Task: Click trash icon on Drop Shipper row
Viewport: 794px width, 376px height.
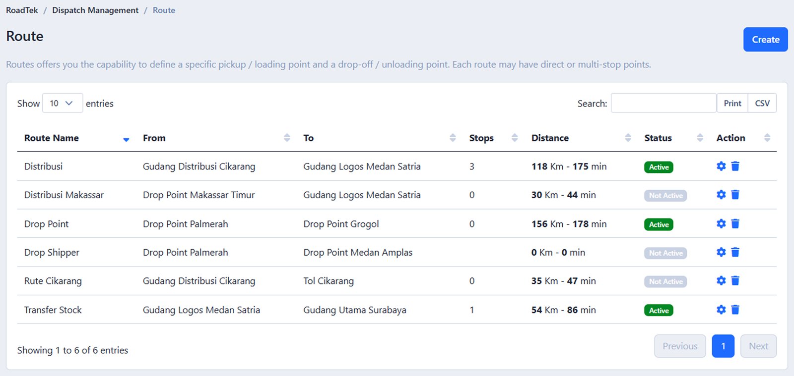Action: tap(735, 253)
